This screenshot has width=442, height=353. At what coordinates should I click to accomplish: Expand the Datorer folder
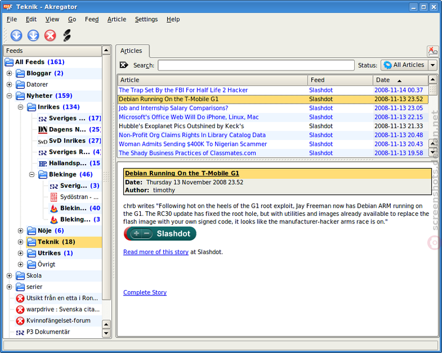click(9, 85)
